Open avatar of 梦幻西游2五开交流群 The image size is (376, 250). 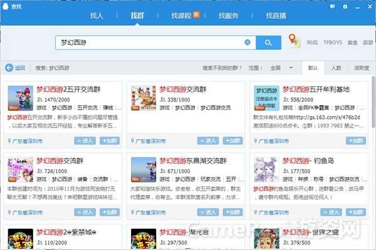(x=21, y=98)
